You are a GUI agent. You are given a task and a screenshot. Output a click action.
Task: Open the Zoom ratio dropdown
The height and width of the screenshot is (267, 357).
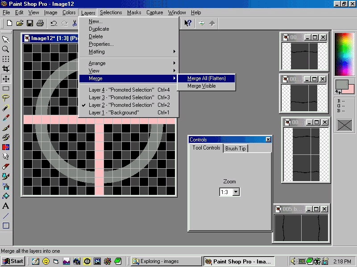pos(236,192)
